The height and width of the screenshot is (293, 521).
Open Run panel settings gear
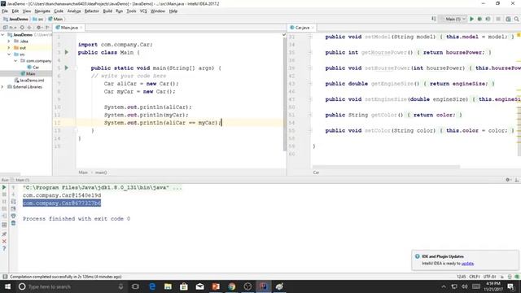tap(508, 180)
